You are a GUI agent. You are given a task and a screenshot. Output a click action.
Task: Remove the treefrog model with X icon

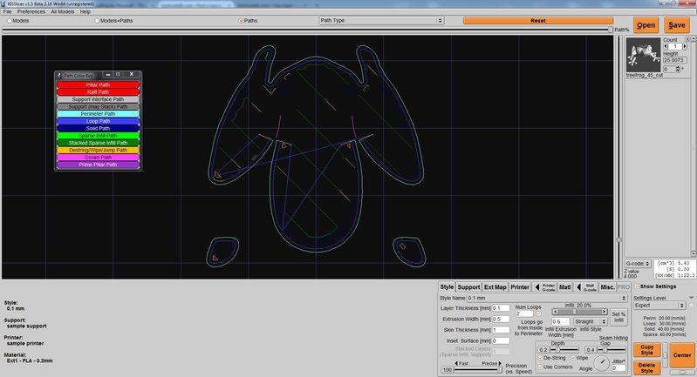[x=686, y=40]
